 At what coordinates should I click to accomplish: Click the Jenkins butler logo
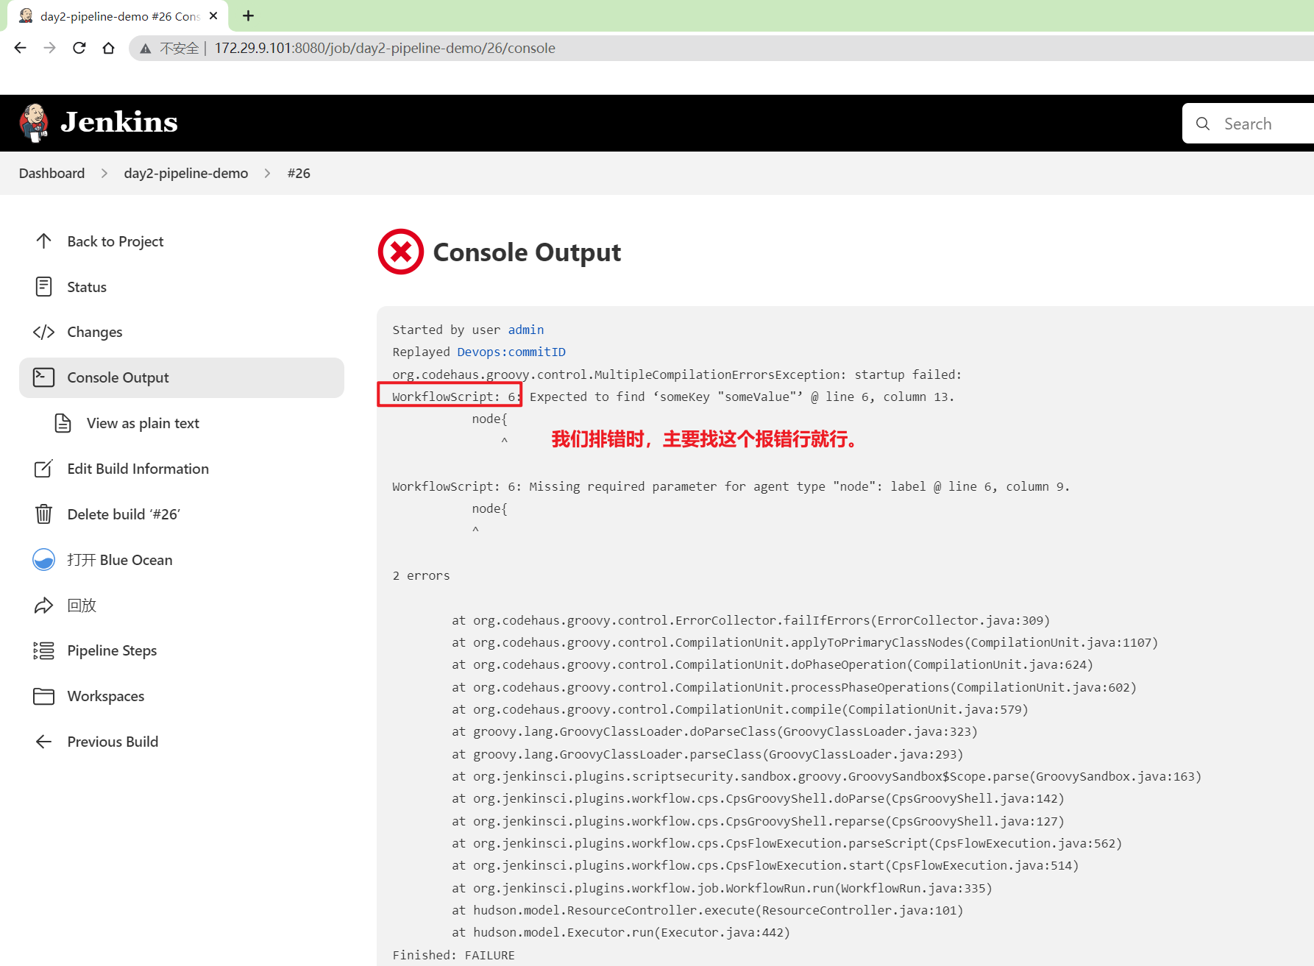tap(33, 123)
